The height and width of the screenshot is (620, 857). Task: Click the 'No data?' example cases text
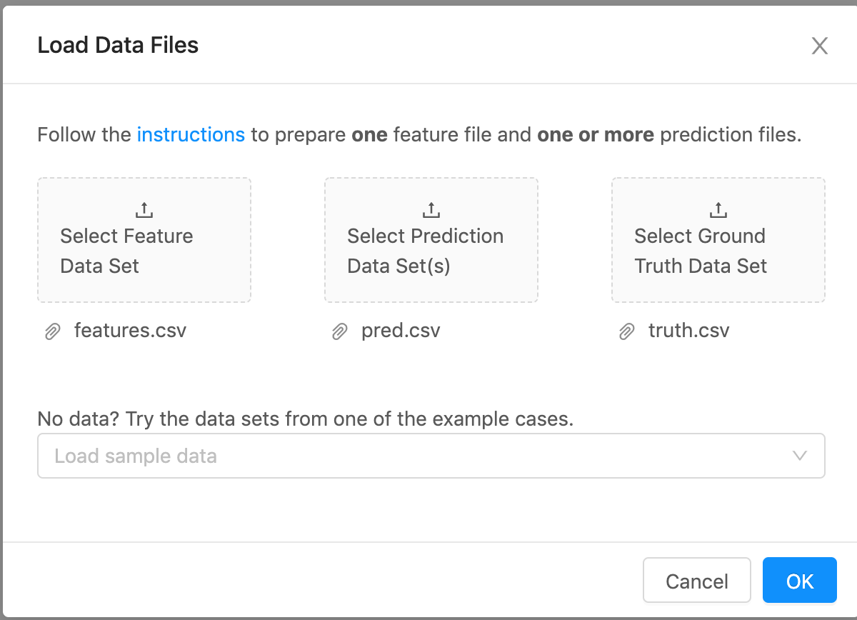pos(305,419)
